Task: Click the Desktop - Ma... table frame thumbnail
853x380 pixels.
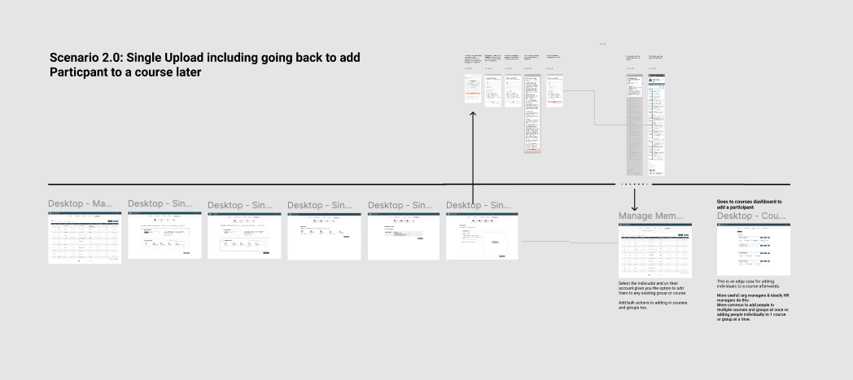Action: [85, 238]
